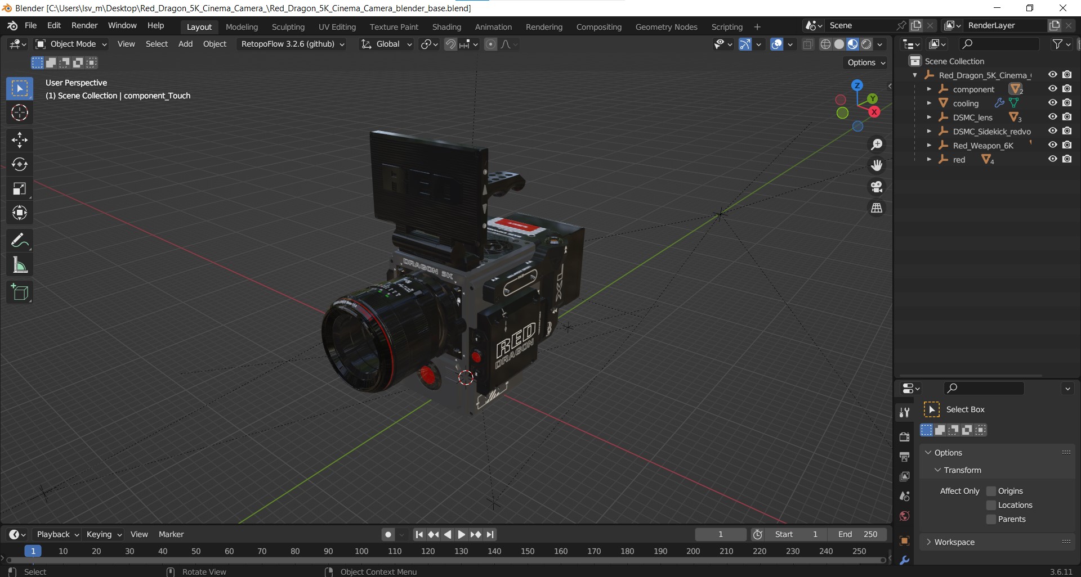Open the Render menu
Image resolution: width=1081 pixels, height=577 pixels.
(84, 25)
